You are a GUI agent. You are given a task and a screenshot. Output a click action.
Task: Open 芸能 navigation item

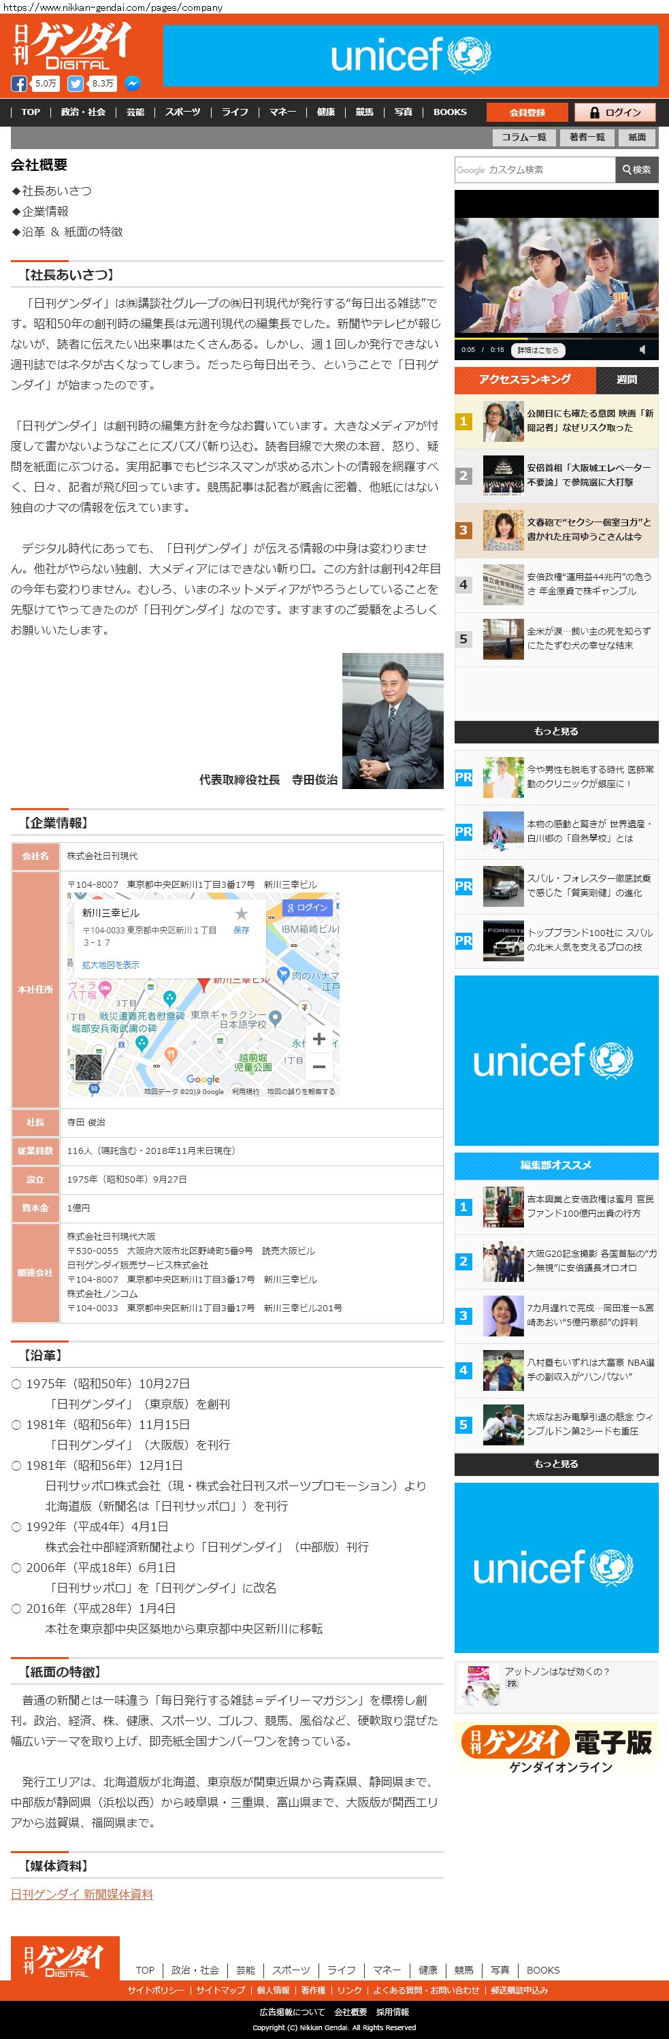click(135, 112)
